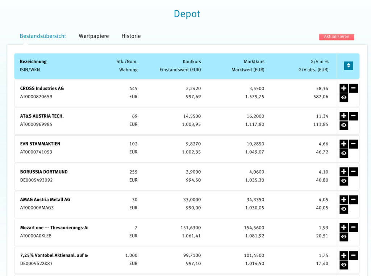Click ISIN AT0000820659

pyautogui.click(x=36, y=97)
